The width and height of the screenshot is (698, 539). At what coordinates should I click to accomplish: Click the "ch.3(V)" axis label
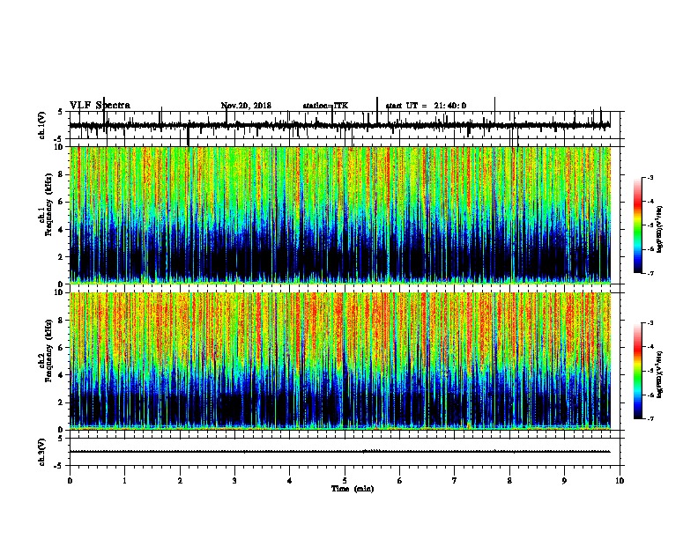pos(42,453)
